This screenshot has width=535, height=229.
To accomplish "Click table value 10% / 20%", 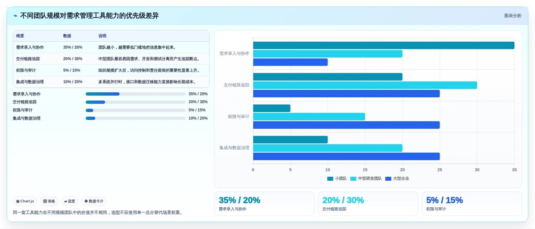I will [x=73, y=82].
